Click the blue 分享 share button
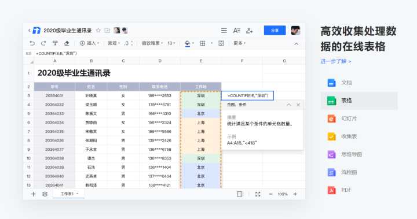This screenshot has height=219, width=417. (275, 30)
